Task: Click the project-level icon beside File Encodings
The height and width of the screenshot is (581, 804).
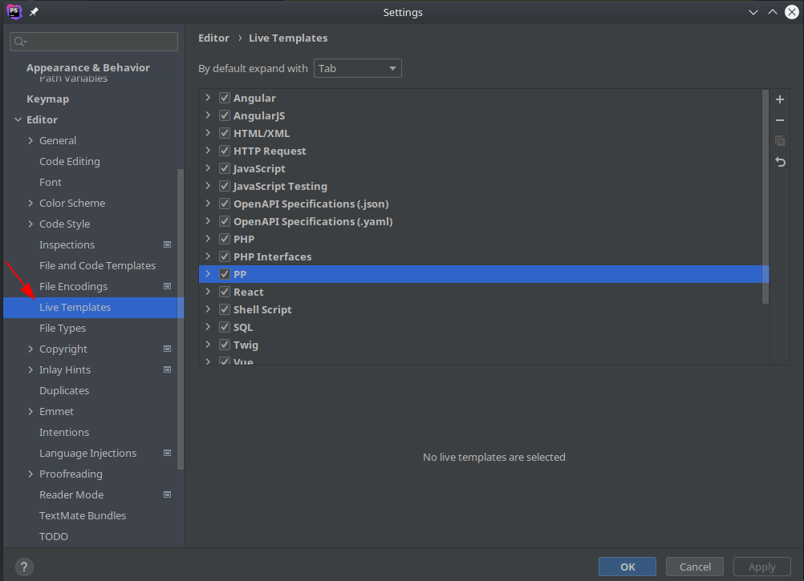Action: [x=167, y=286]
